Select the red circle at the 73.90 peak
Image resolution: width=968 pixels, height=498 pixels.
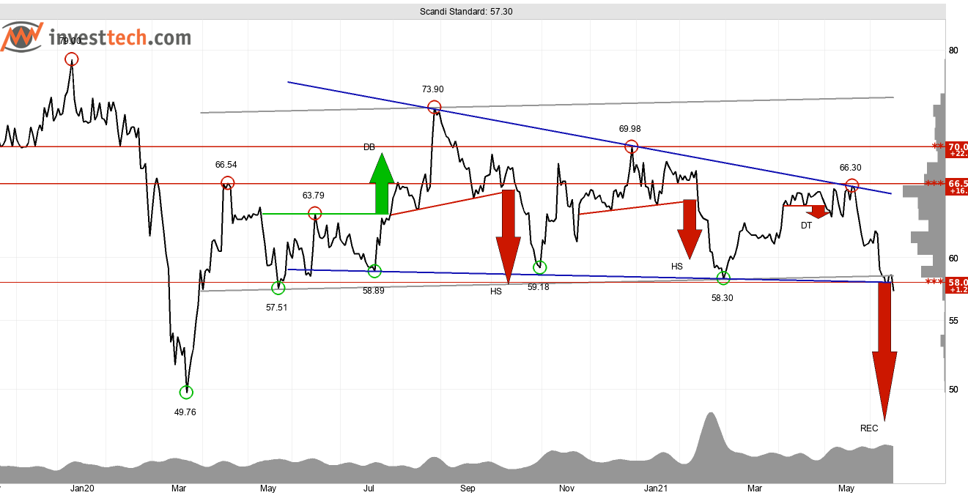pyautogui.click(x=435, y=107)
